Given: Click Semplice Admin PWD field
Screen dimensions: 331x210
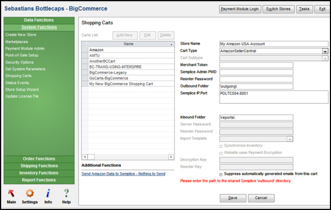Looking at the screenshot, I should point(256,72).
